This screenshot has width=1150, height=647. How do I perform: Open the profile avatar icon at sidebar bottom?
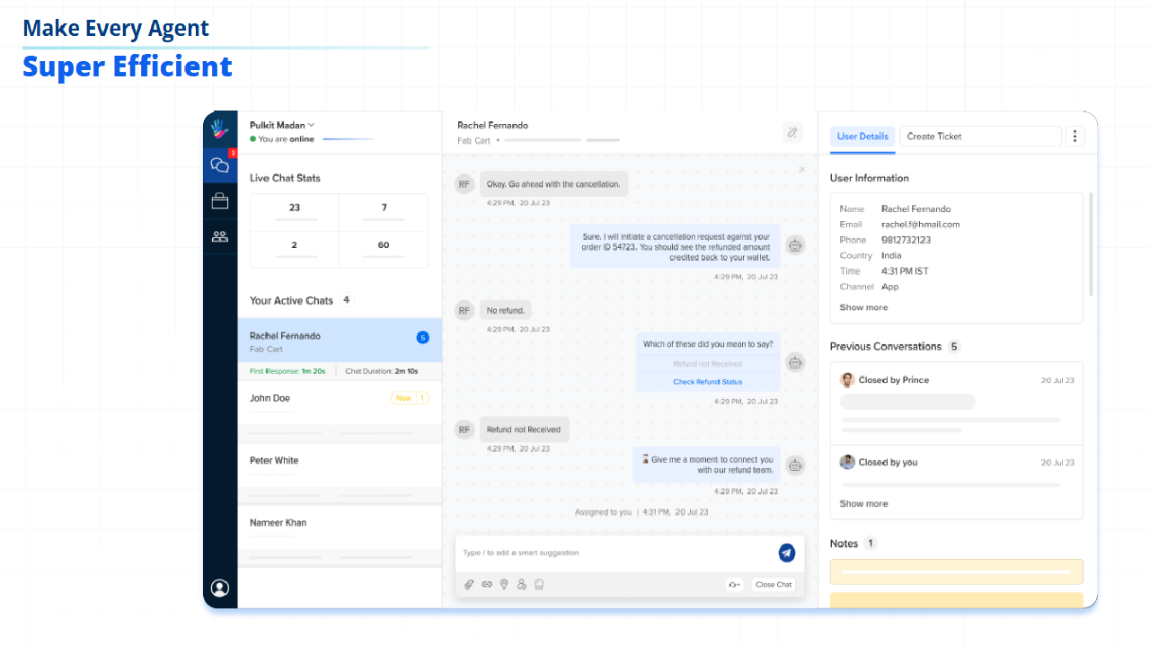click(x=220, y=588)
